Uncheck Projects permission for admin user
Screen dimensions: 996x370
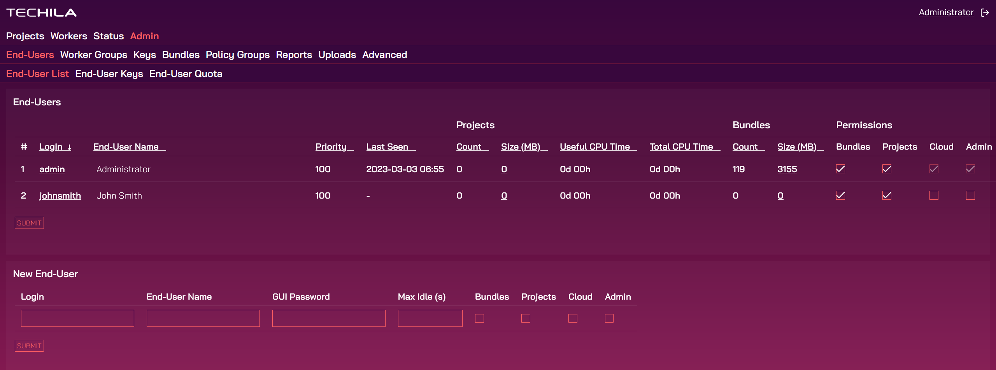pos(887,169)
